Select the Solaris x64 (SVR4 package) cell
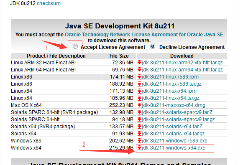This screenshot has height=165, width=243. pos(56,127)
